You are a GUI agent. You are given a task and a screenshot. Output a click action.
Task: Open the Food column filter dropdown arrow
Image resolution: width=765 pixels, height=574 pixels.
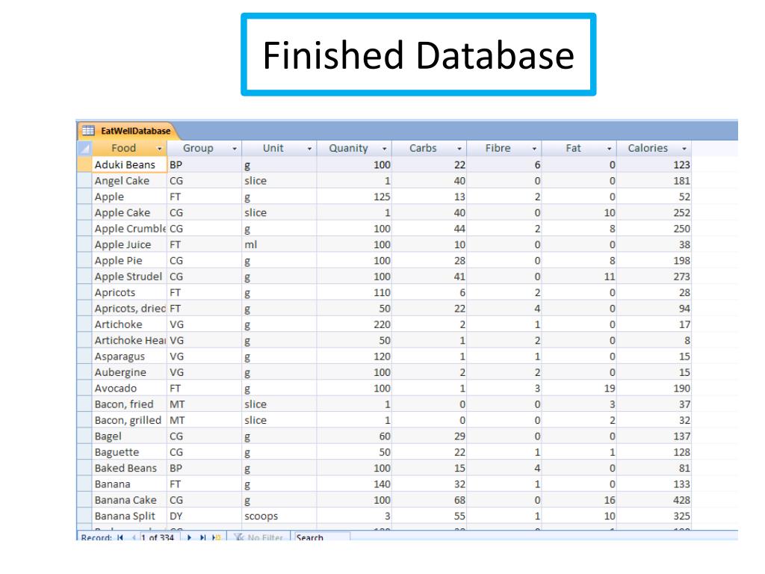pos(159,149)
